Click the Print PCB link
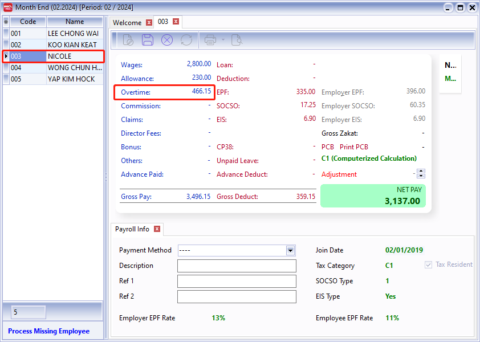 click(353, 147)
